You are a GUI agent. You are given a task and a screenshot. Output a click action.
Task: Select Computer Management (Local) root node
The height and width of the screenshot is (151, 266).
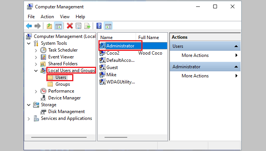coord(65,36)
